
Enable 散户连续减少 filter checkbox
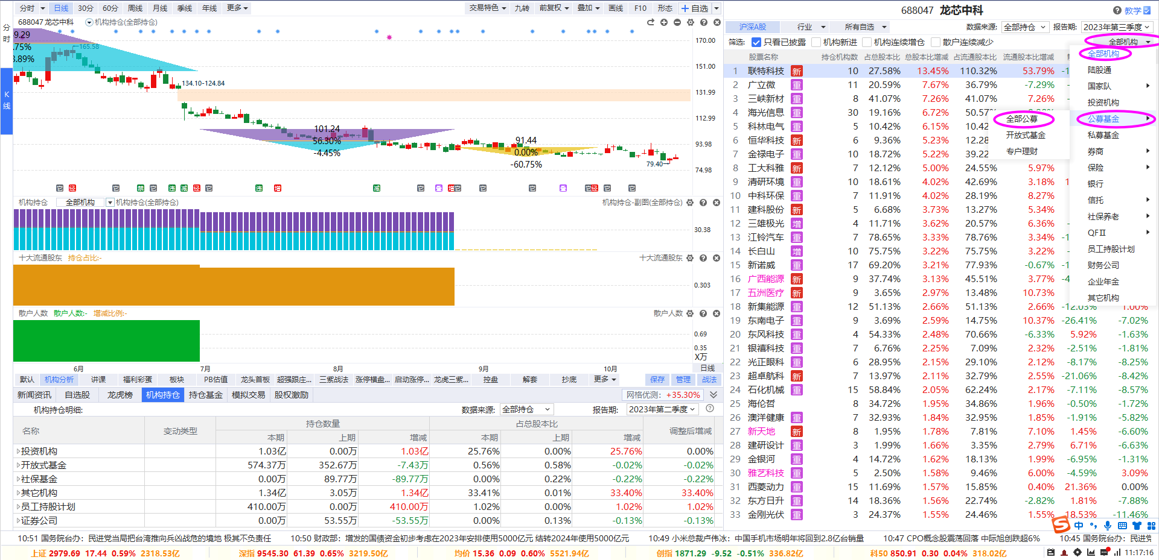(x=936, y=42)
